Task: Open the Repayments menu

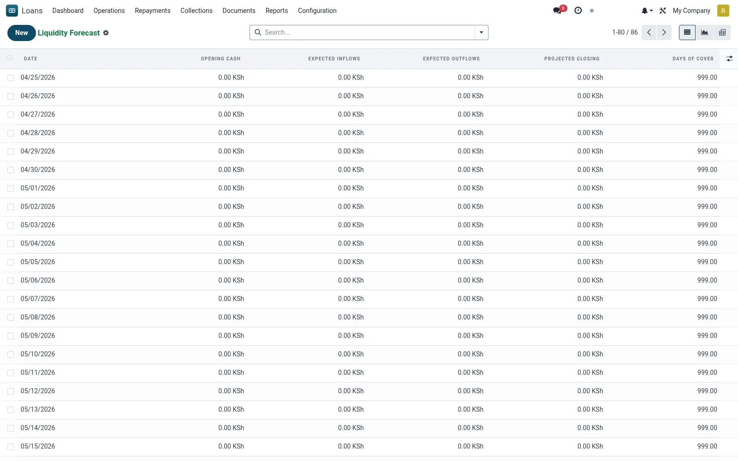Action: point(153,11)
